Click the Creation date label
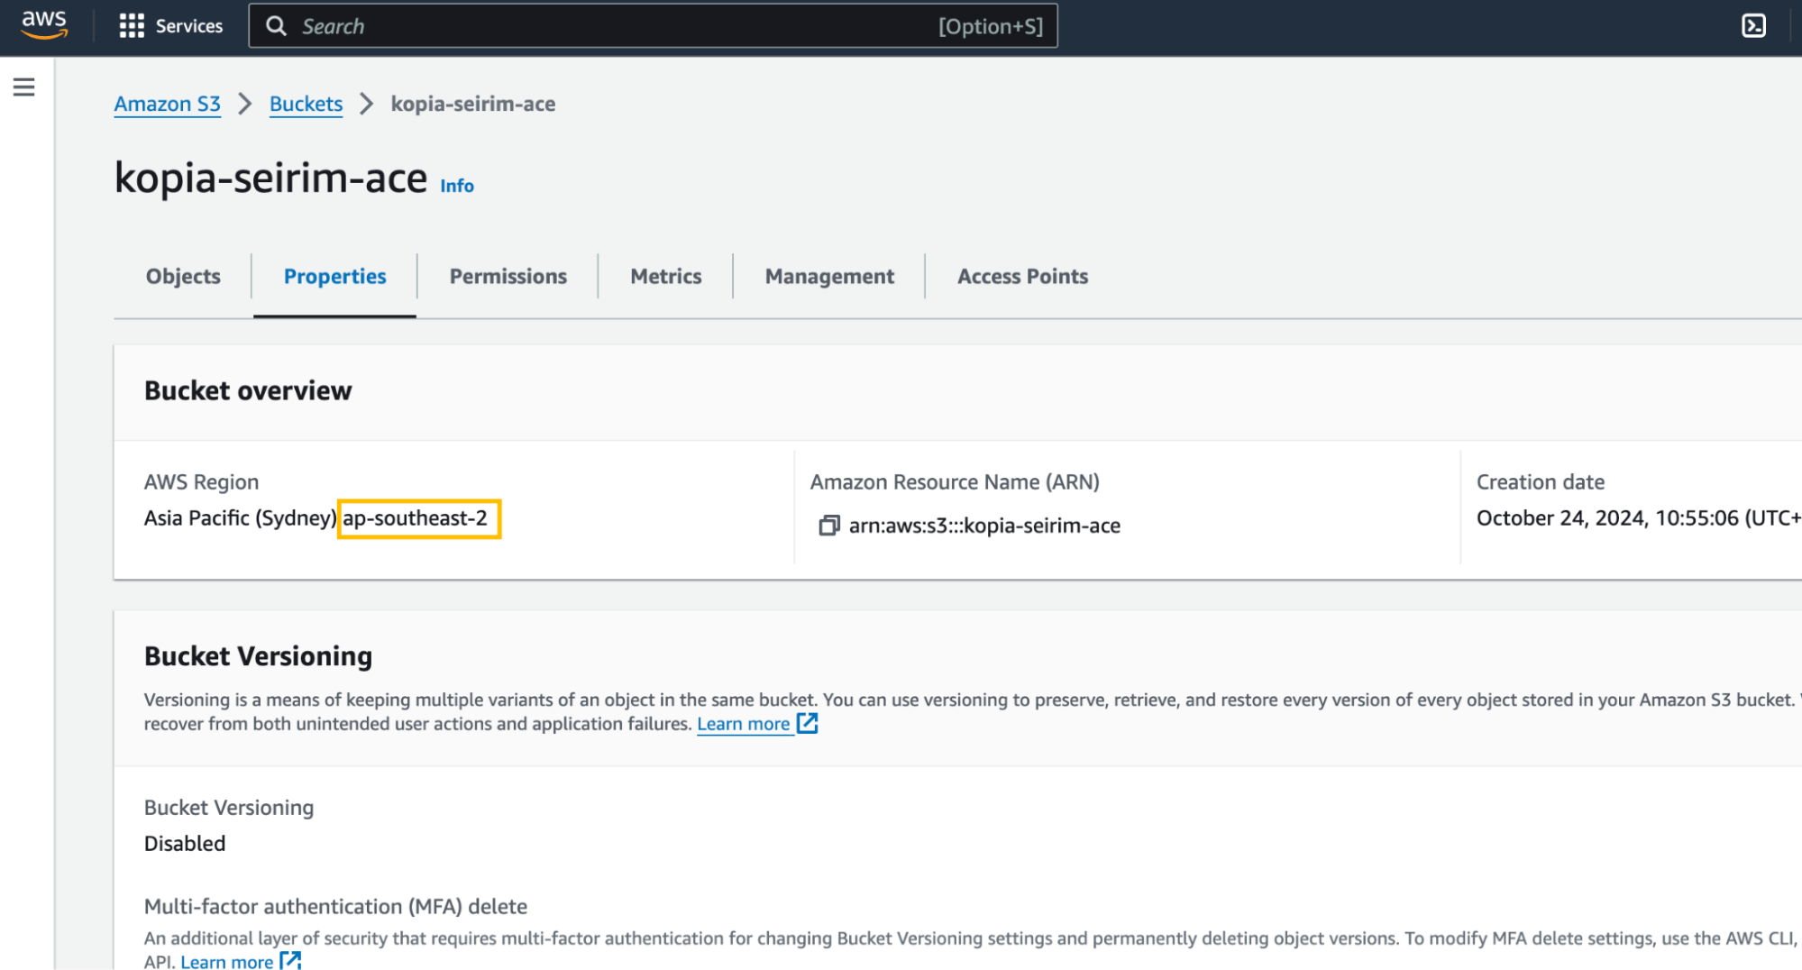Image resolution: width=1802 pixels, height=970 pixels. [x=1541, y=482]
